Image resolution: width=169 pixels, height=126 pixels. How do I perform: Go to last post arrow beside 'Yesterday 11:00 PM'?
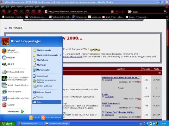pyautogui.click(x=139, y=117)
